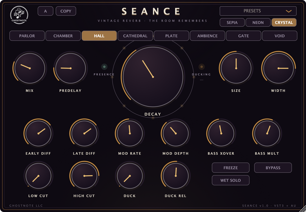Click the 'Vintage Reverb · The Room Remembers' tagline
The width and height of the screenshot is (306, 212).
tap(152, 21)
